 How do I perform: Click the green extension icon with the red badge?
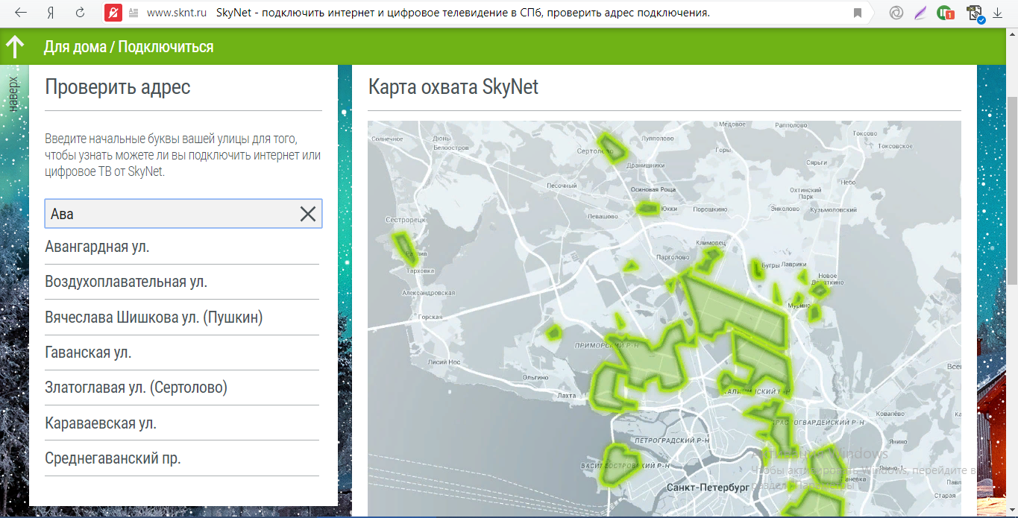point(946,13)
